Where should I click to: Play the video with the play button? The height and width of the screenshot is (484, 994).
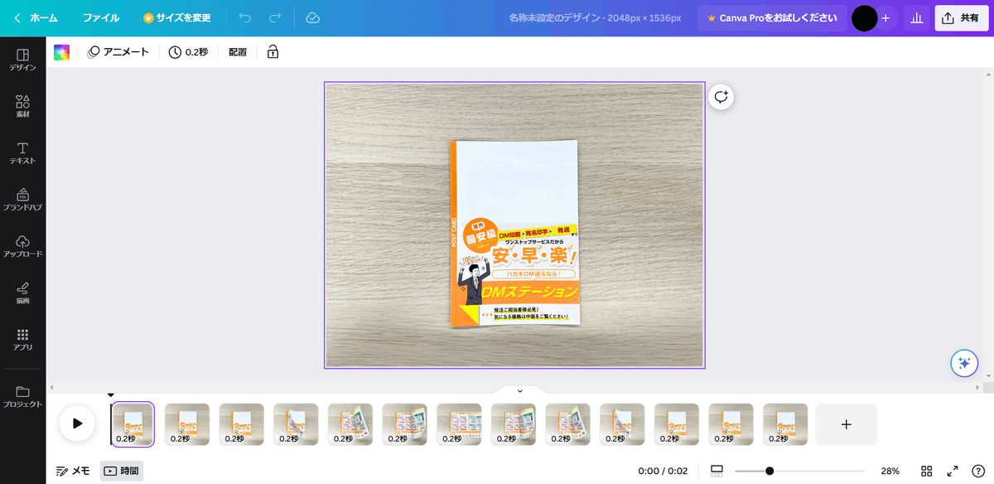click(x=77, y=423)
